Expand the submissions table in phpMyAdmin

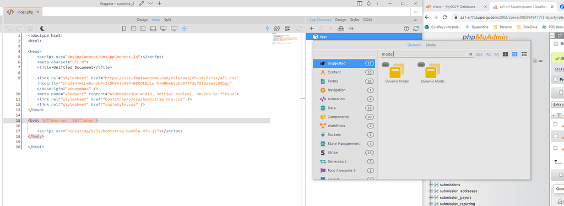pos(431,185)
